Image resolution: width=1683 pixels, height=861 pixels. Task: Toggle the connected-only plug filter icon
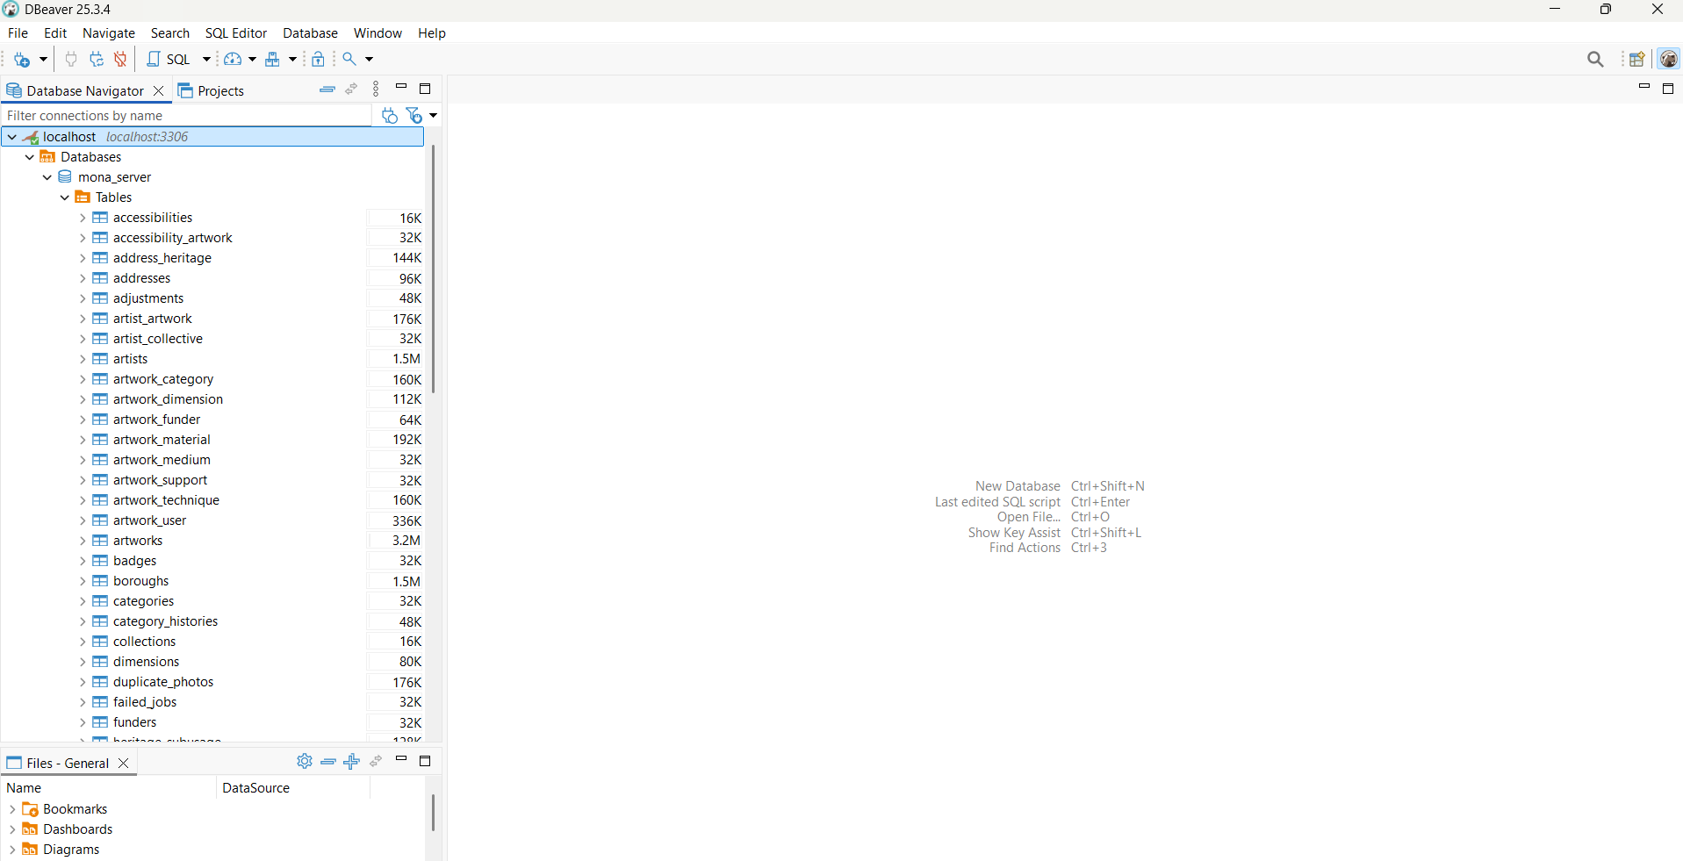(x=390, y=116)
